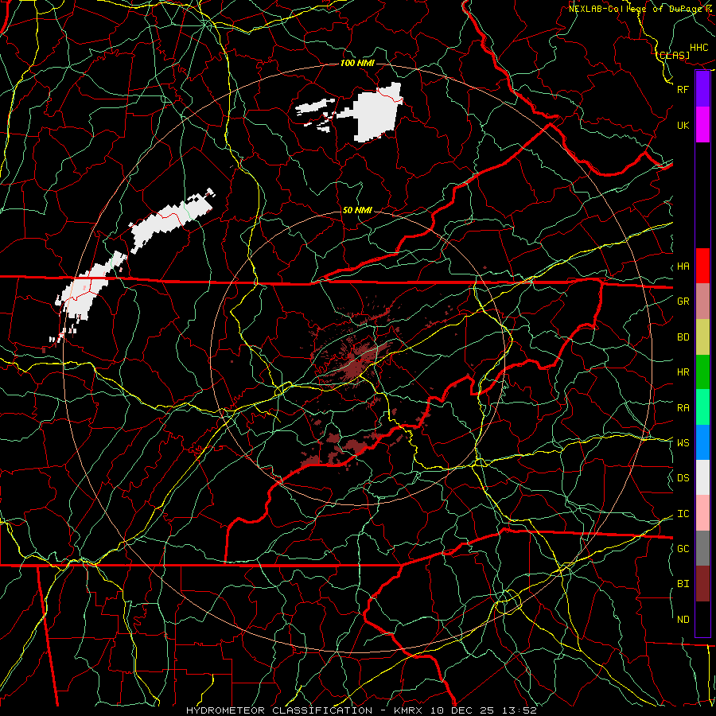Click the RA legend label
Viewport: 716px width, 716px height.
click(x=683, y=408)
